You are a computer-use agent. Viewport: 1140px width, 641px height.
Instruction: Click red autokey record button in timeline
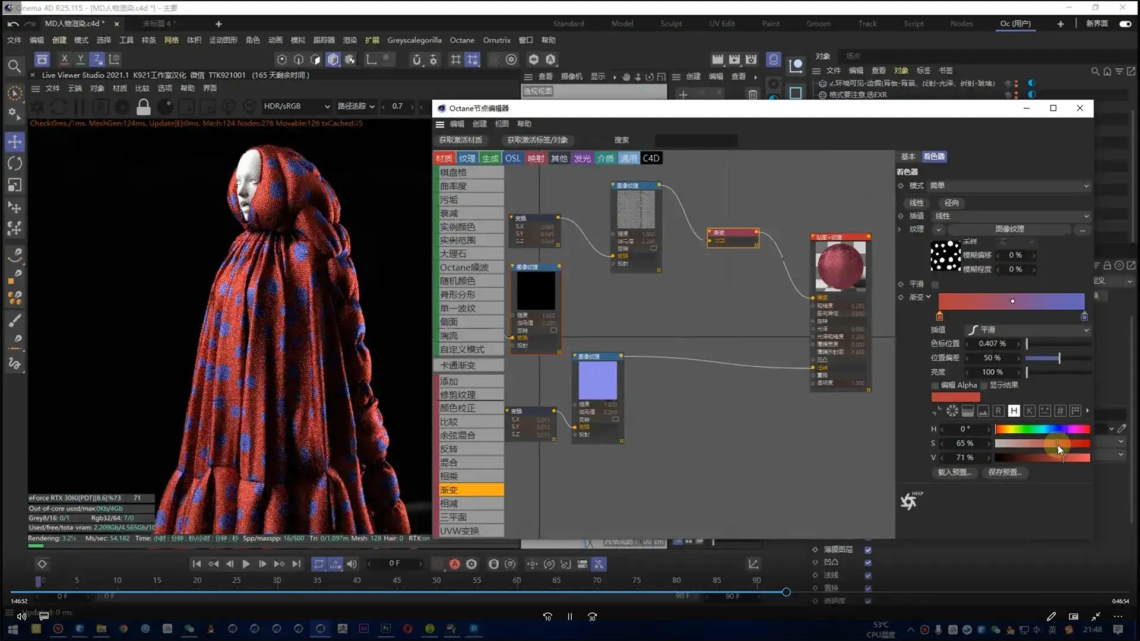pos(455,564)
